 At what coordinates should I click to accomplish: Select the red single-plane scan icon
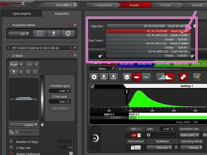click(137, 77)
